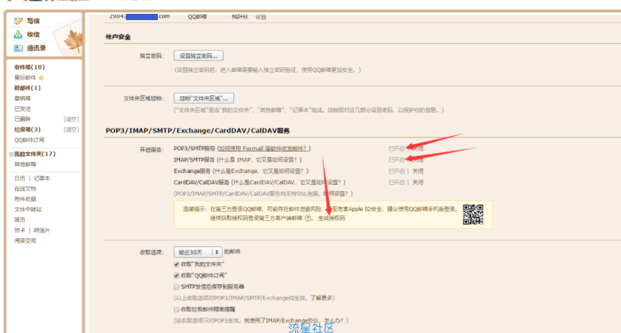
Task: Click 清空 next to 垃圾箱
Action: [x=71, y=129]
